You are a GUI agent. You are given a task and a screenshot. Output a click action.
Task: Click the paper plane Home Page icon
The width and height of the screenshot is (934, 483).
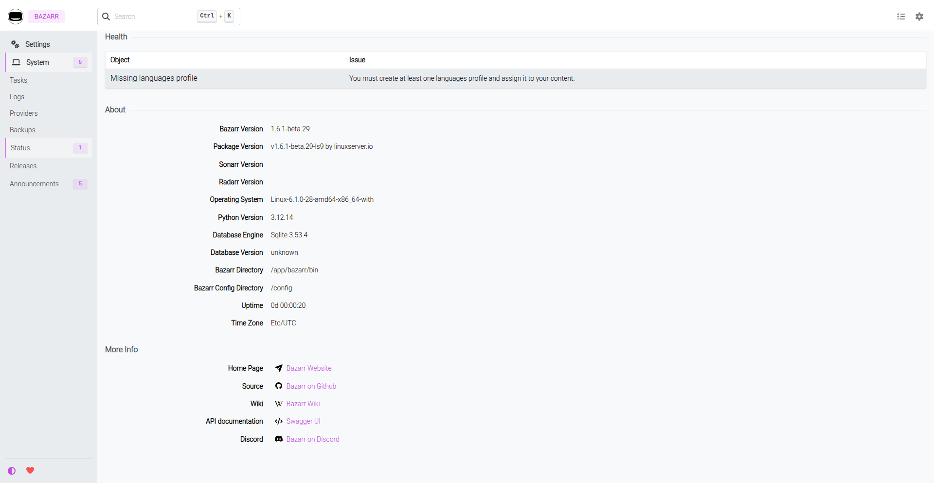279,368
